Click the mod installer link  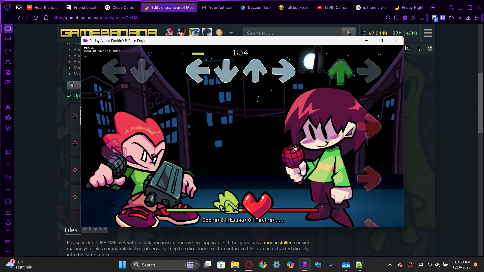tap(277, 243)
